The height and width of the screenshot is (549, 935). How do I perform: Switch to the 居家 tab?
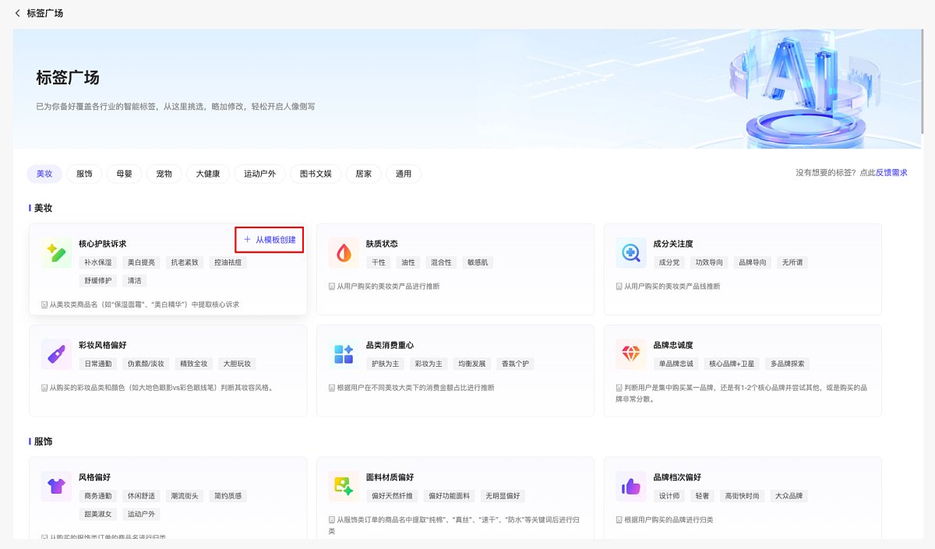[x=364, y=174]
